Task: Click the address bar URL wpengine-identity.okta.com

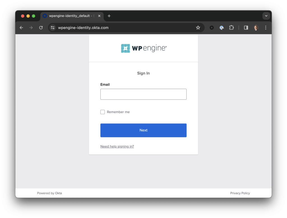Action: (x=83, y=28)
